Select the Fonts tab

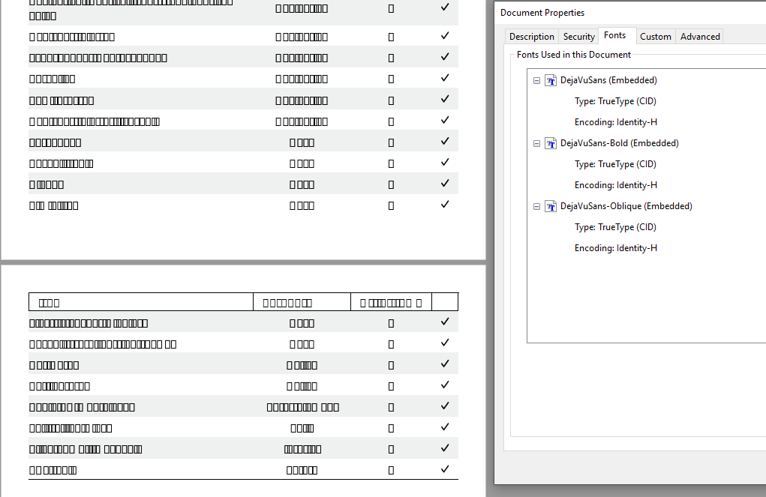pos(616,35)
